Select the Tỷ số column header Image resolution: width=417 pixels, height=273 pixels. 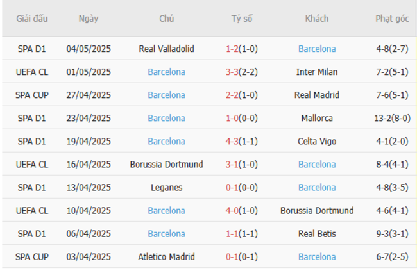coord(241,19)
